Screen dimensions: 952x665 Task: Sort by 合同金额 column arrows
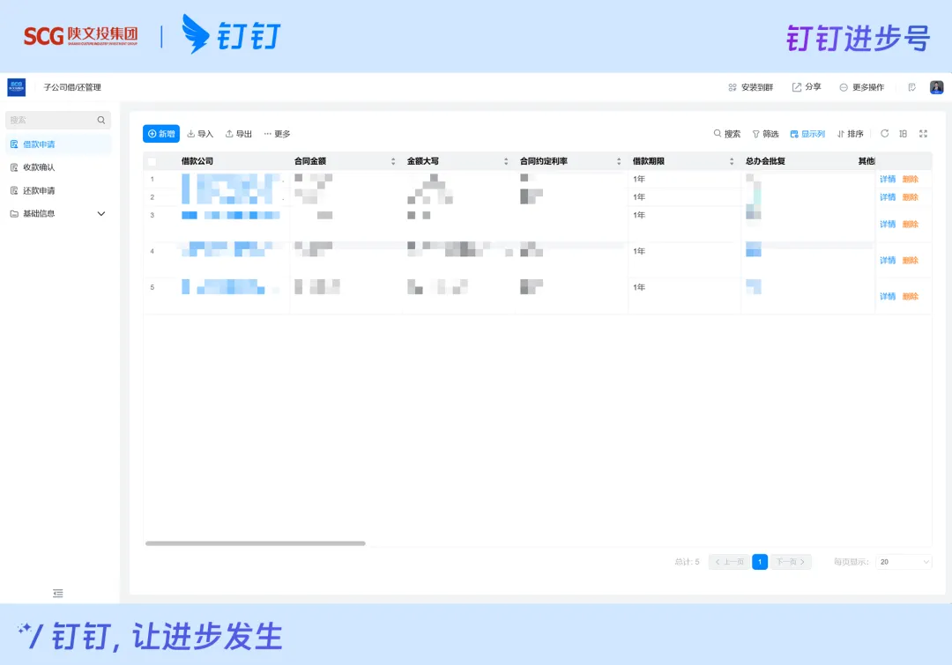pyautogui.click(x=393, y=161)
